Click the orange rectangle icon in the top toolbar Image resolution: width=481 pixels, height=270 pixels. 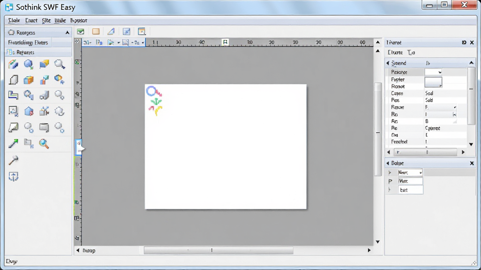(x=96, y=31)
